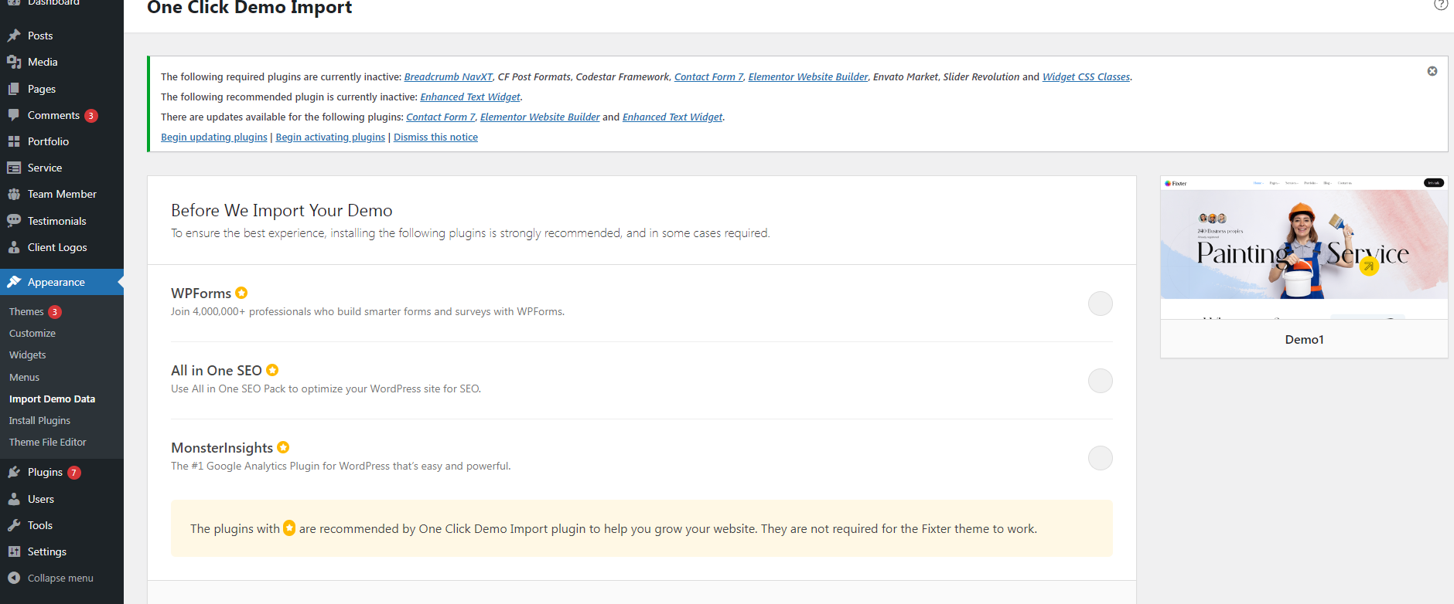The width and height of the screenshot is (1454, 604).
Task: Click the Media icon in sidebar
Action: point(14,62)
